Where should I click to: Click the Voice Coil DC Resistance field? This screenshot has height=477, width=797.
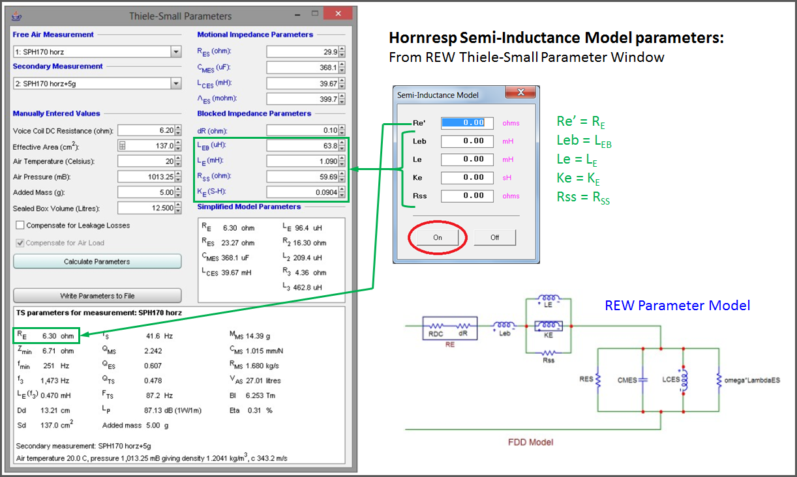[x=146, y=130]
